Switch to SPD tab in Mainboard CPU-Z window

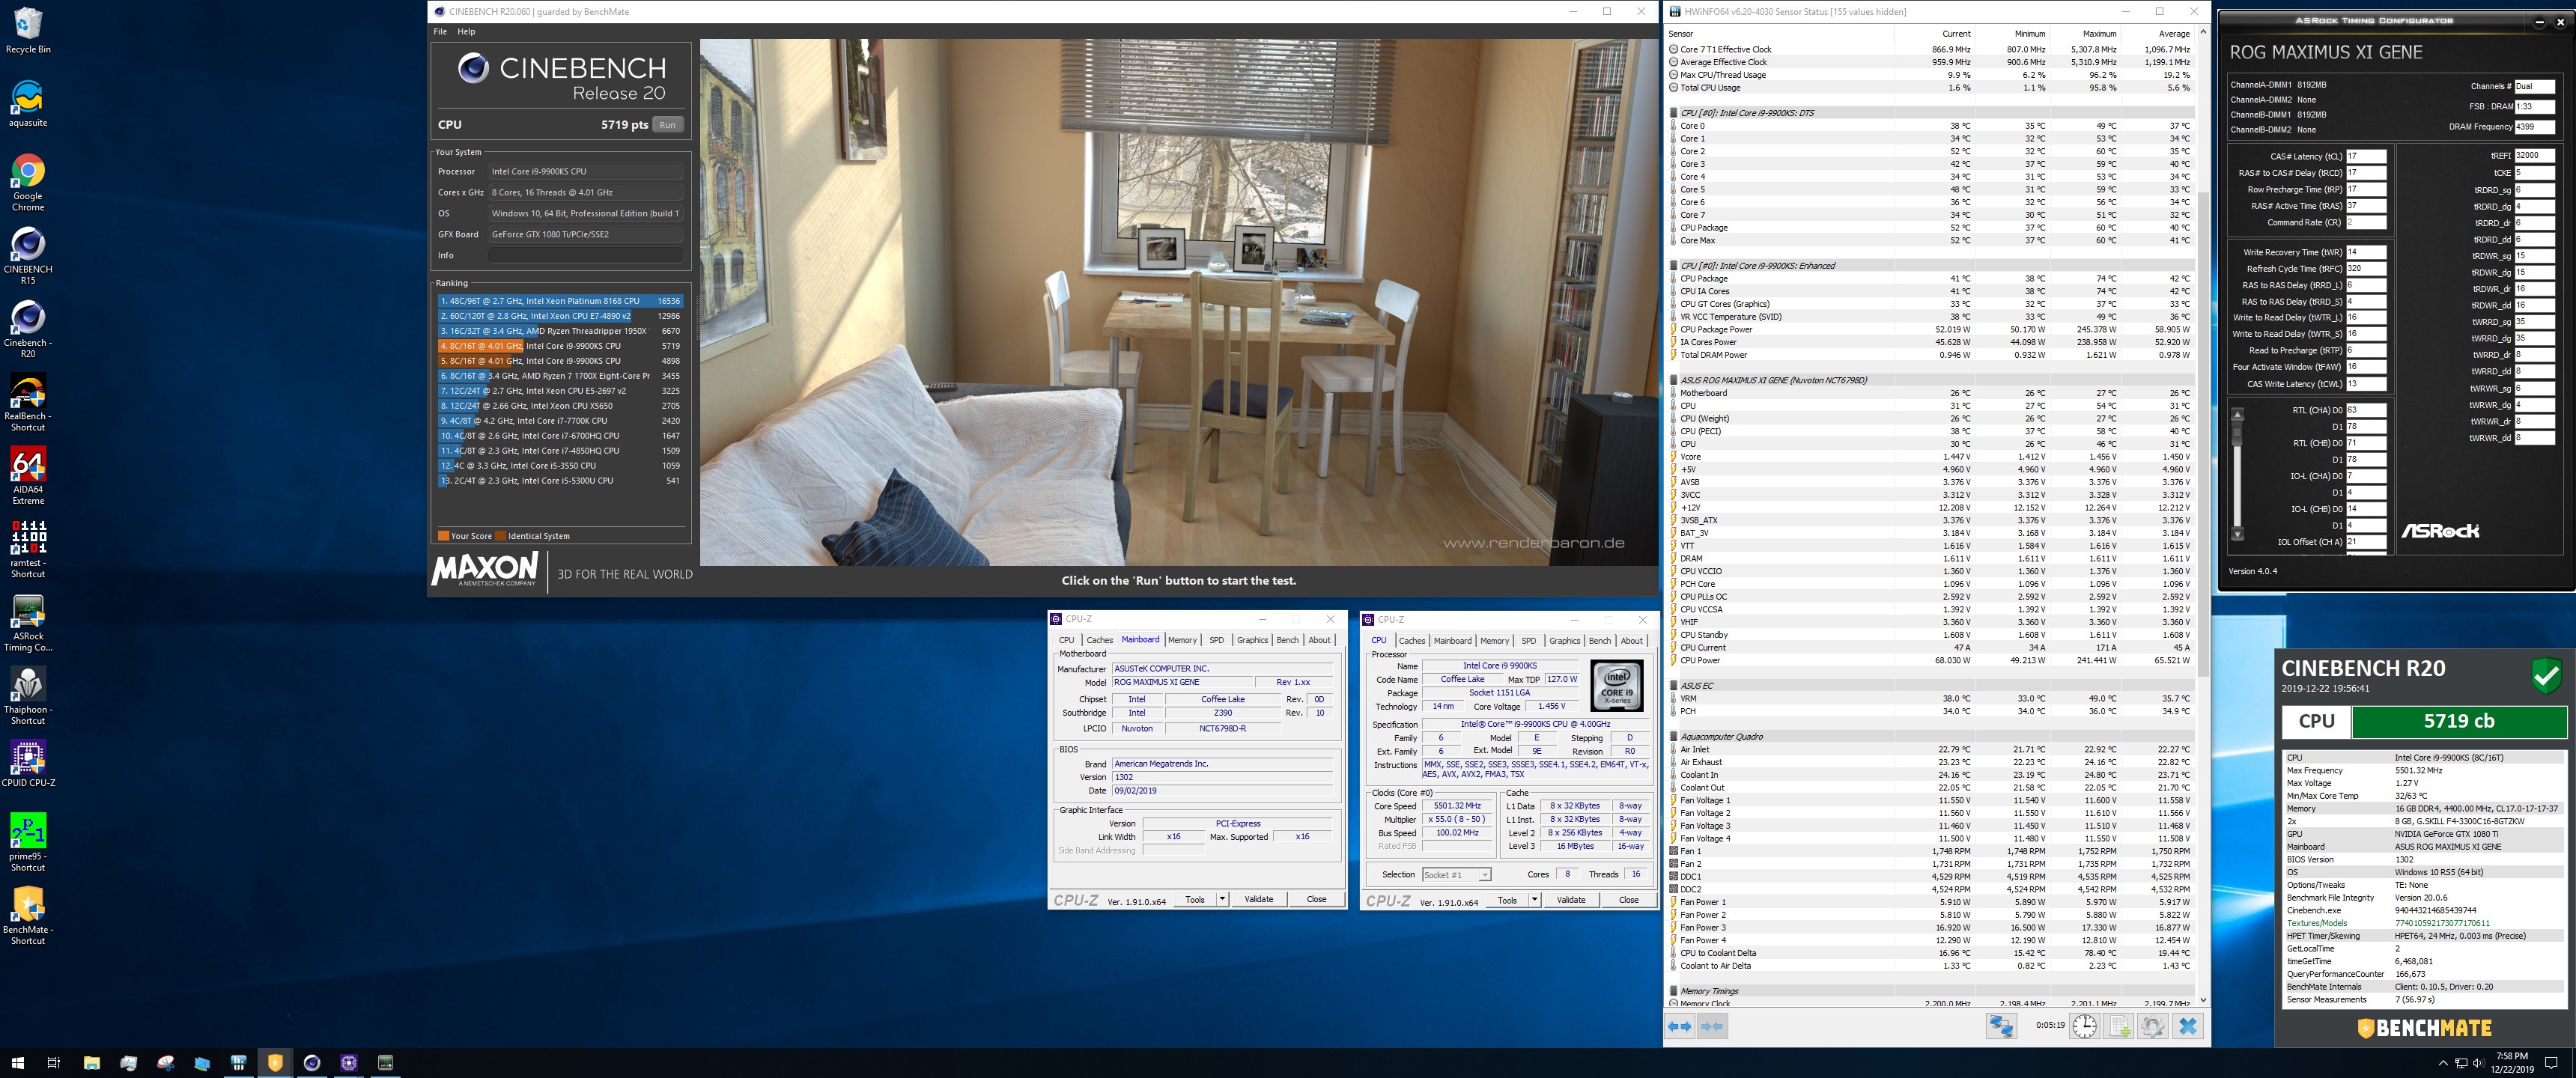tap(1216, 640)
